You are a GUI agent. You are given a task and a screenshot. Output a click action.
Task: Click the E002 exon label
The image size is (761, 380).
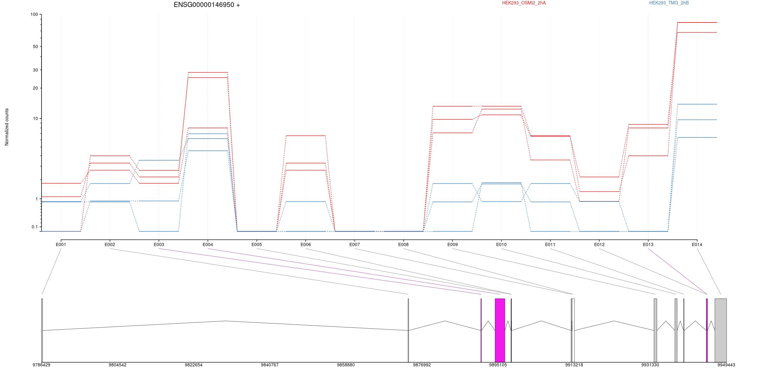110,244
